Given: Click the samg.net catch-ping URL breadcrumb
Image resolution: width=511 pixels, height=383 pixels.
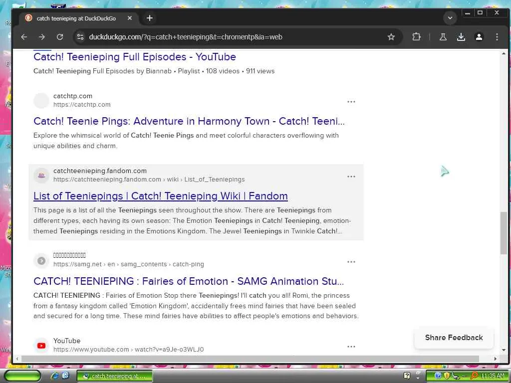Looking at the screenshot, I should click(x=128, y=264).
